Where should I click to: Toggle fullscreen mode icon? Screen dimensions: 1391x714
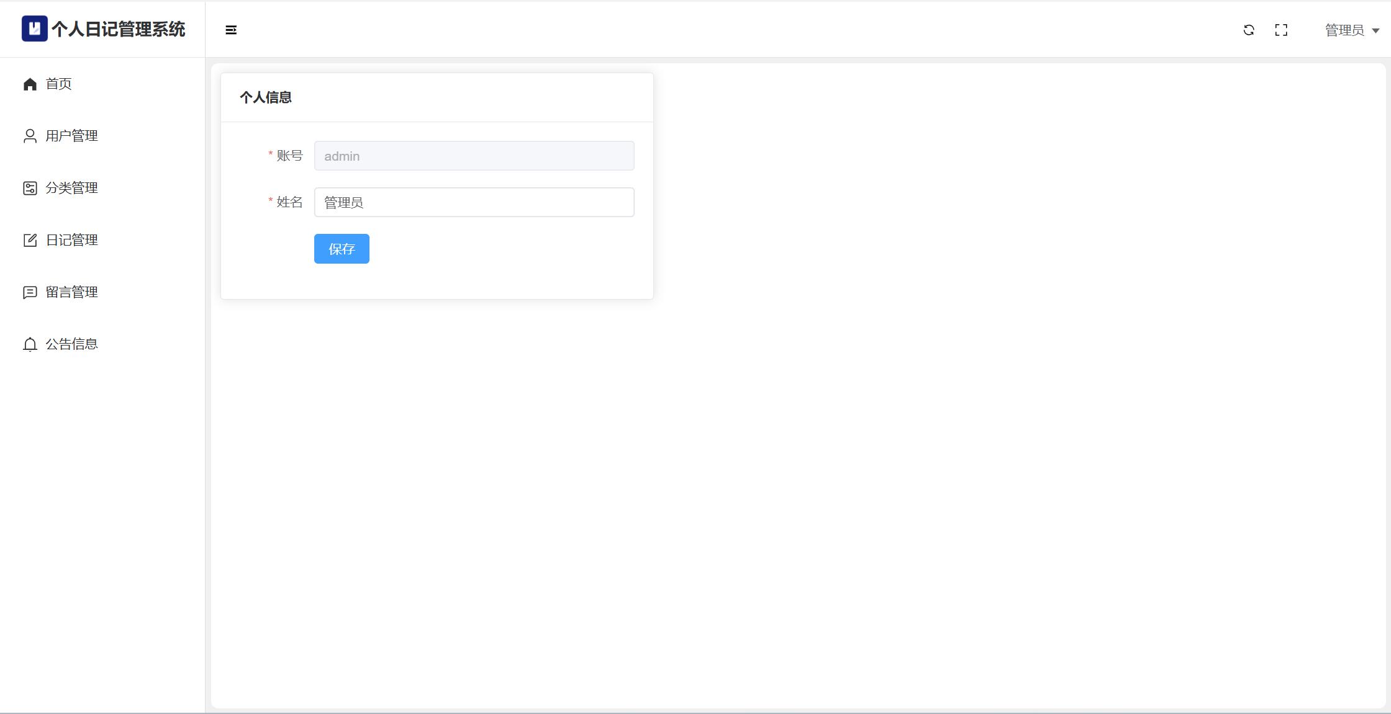tap(1281, 30)
